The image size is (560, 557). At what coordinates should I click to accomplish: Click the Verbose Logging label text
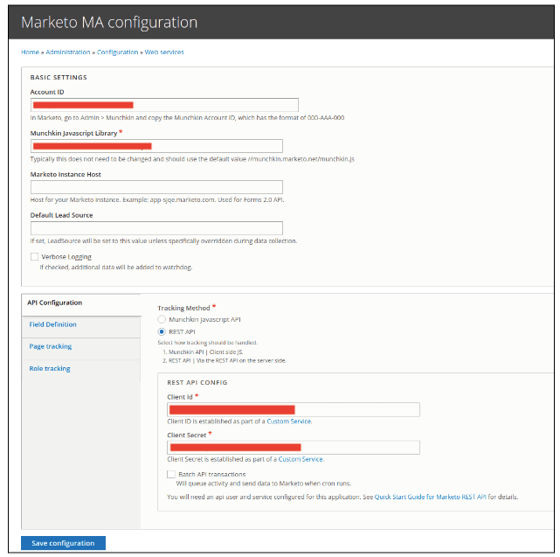click(x=66, y=257)
